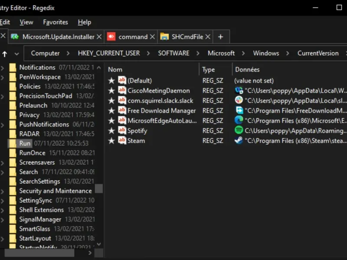Close the SHCmdFile tab
This screenshot has width=347, height=260.
click(208, 37)
